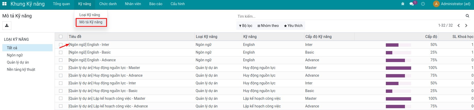Filter by Quản lý dự án category
The height and width of the screenshot is (110, 474).
(x=18, y=62)
